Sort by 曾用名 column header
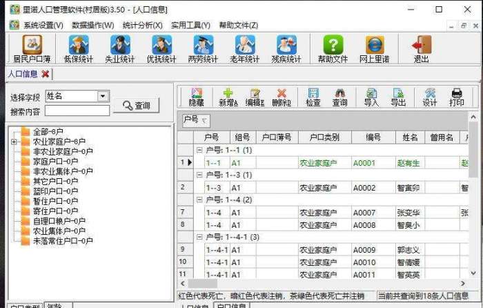 coord(442,137)
